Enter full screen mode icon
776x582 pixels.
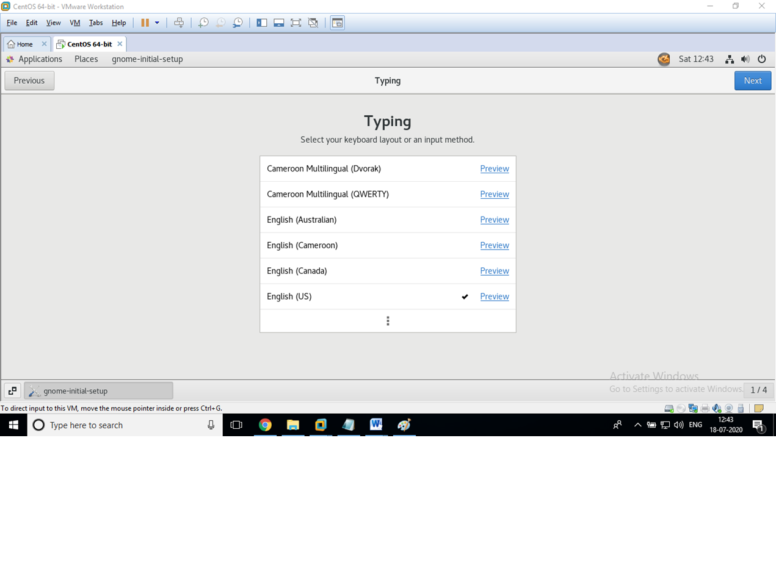pyautogui.click(x=296, y=23)
